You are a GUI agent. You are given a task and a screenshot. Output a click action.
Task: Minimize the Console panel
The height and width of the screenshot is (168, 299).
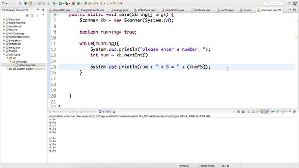pyautogui.click(x=290, y=111)
